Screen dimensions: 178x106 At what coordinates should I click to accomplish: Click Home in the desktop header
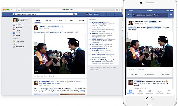[x=96, y=14]
